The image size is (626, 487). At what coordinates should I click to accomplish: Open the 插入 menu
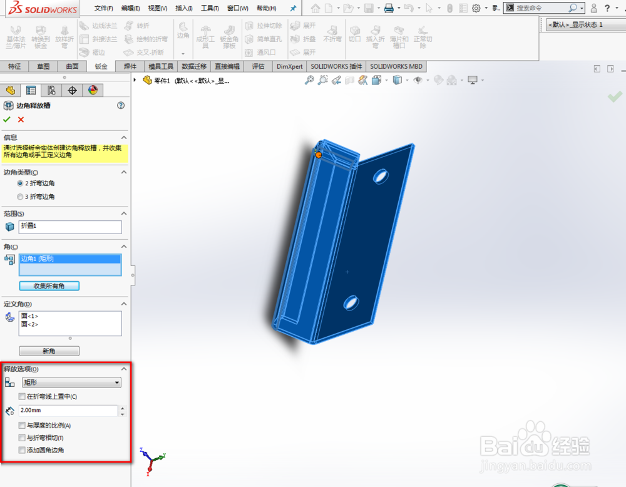tap(183, 8)
